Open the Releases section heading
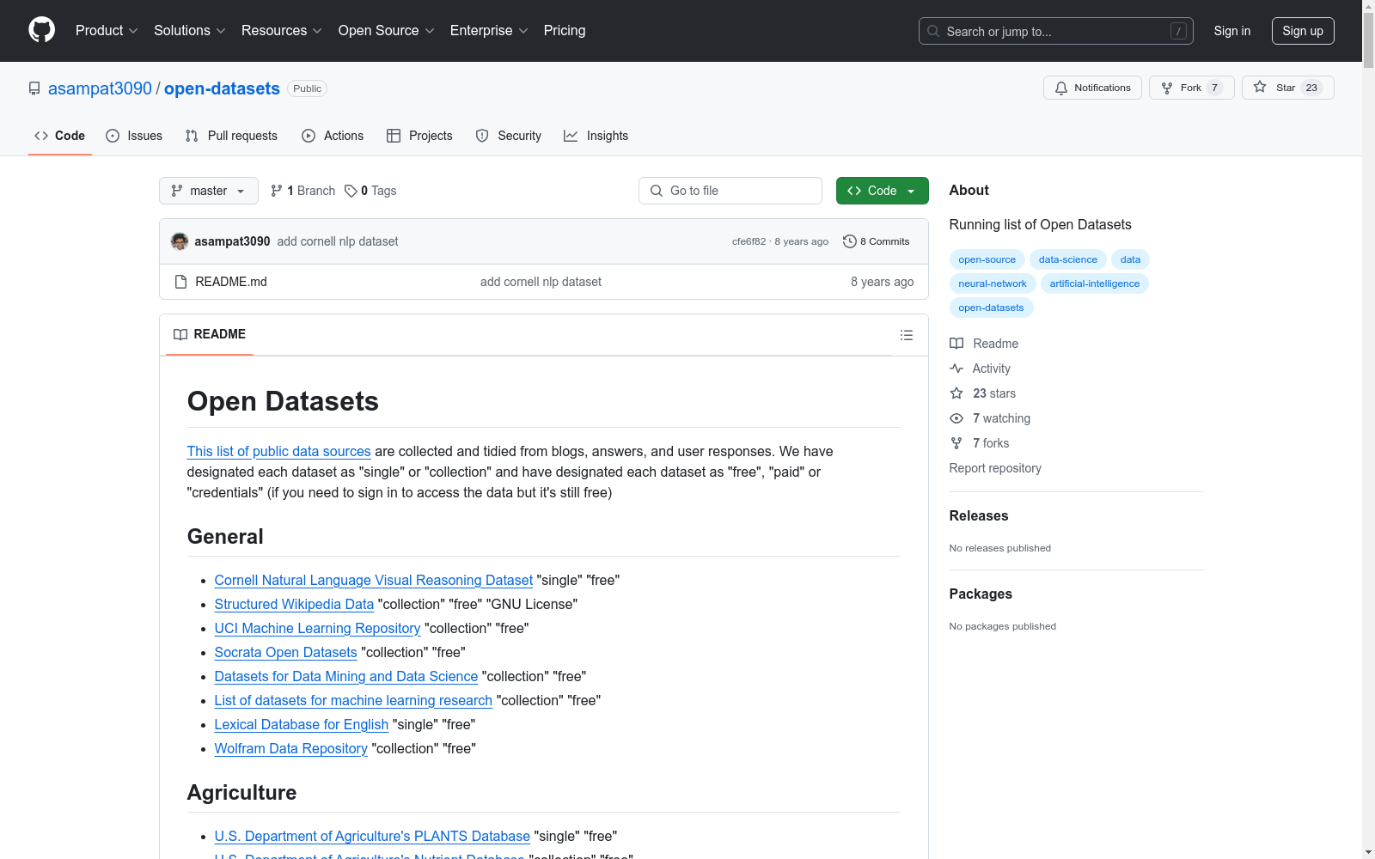1375x859 pixels. pyautogui.click(x=979, y=515)
